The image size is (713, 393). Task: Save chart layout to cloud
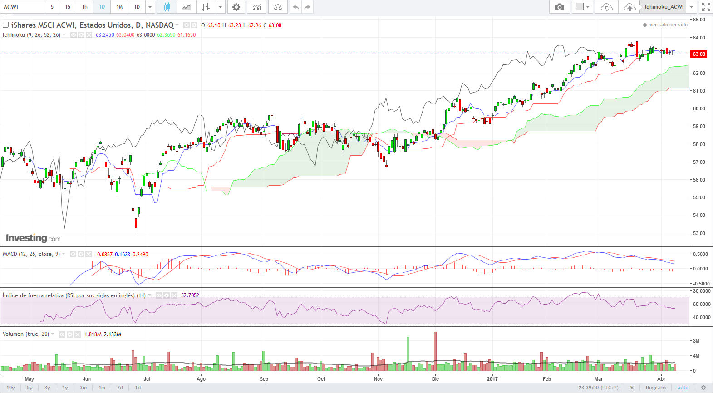tap(629, 7)
